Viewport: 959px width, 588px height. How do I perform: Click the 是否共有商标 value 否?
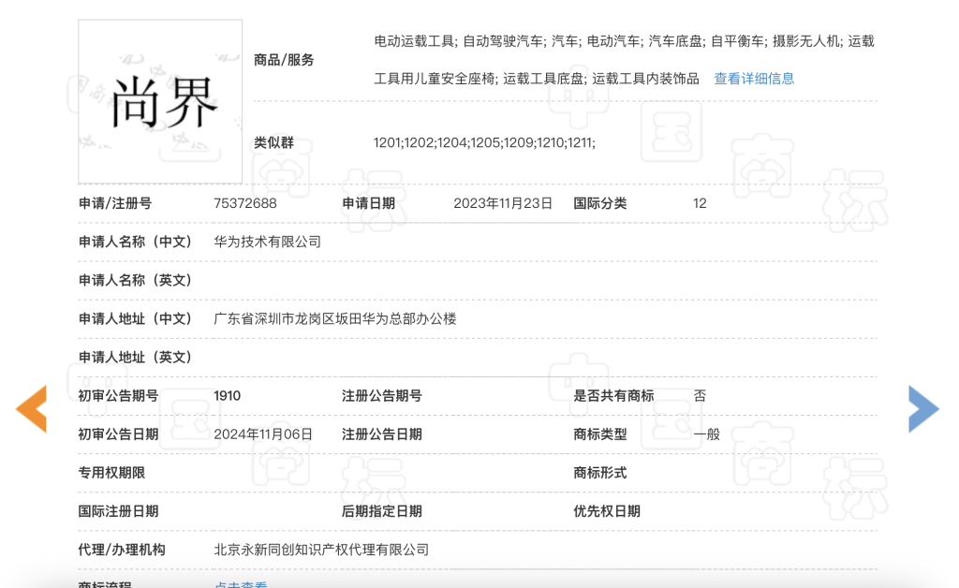tap(700, 396)
